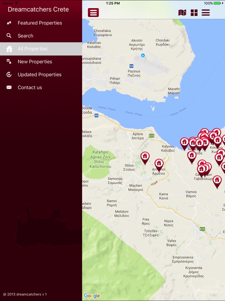Select All Properties in sidebar
225x301 pixels.
[41, 49]
